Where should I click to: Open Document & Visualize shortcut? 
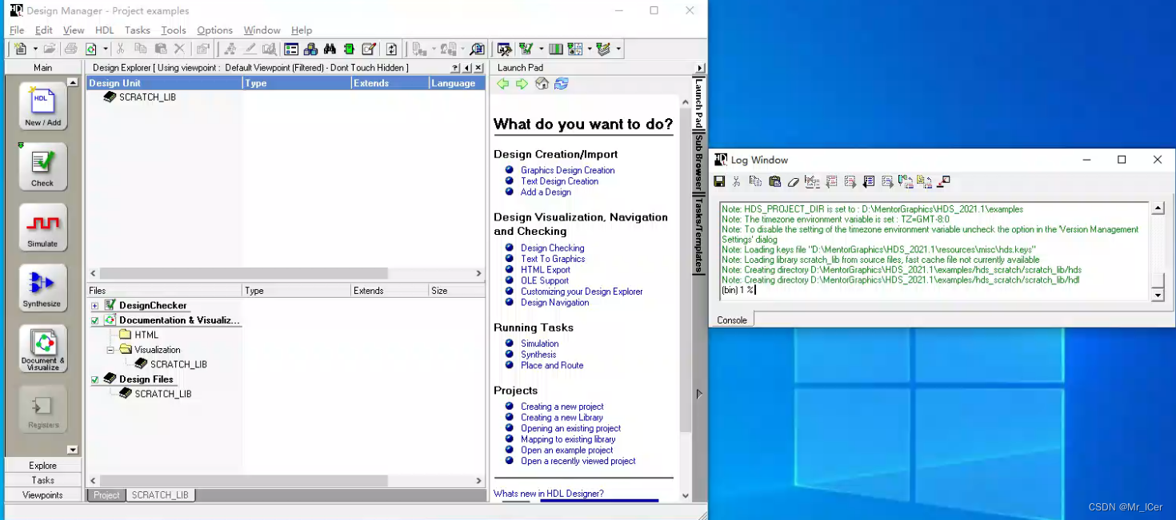coord(43,348)
